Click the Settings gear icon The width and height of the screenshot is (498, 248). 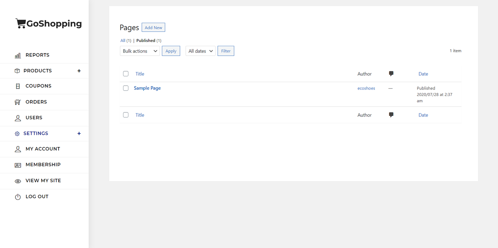(x=17, y=134)
